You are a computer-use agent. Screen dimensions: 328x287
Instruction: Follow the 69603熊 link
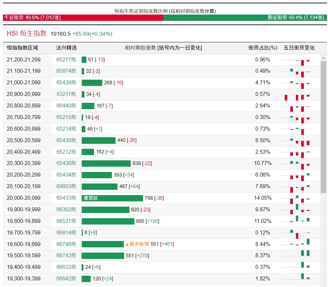[x=66, y=186]
